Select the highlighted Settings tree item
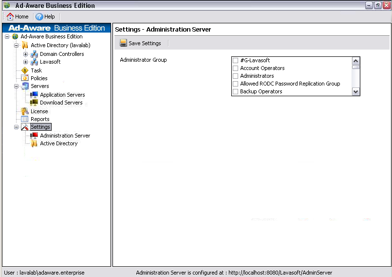This screenshot has height=277, width=392. tap(40, 127)
